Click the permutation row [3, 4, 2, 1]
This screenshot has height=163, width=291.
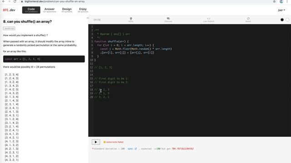pos(12,138)
